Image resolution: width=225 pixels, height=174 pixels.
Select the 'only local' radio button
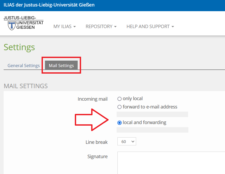point(120,99)
